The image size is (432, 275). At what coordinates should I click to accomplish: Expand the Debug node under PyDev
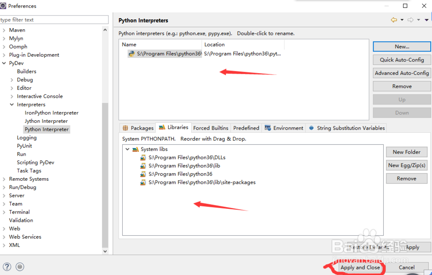[x=12, y=80]
